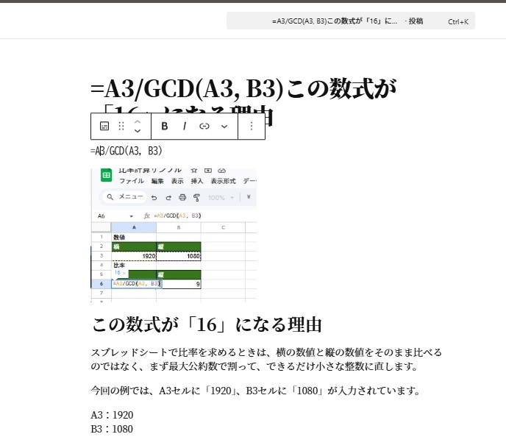This screenshot has height=448, width=506.
Task: Click the line A3：1920
Action: 112,415
